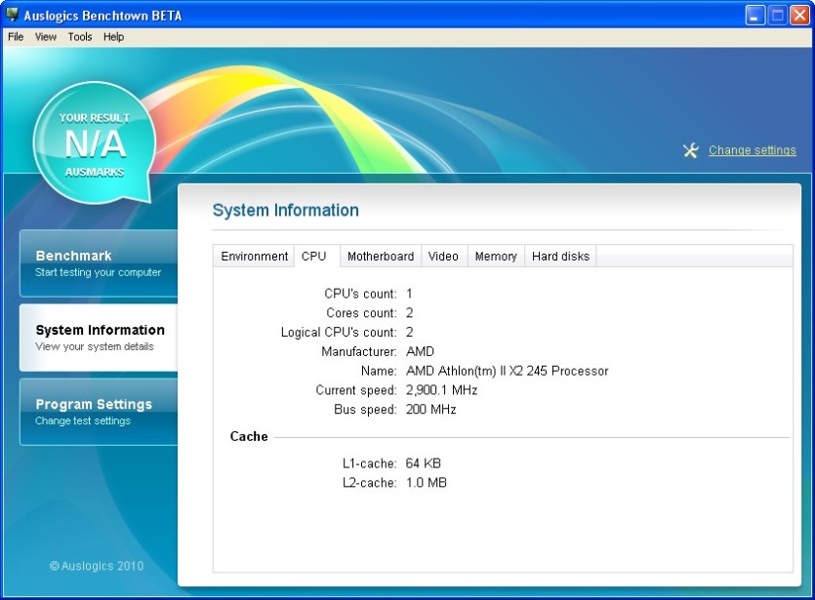Image resolution: width=815 pixels, height=600 pixels.
Task: Go to the Hard disks tab
Action: (560, 257)
